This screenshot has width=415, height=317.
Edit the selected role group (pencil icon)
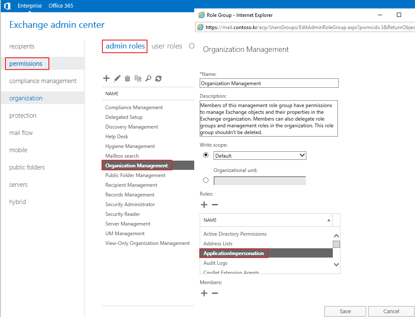point(117,78)
